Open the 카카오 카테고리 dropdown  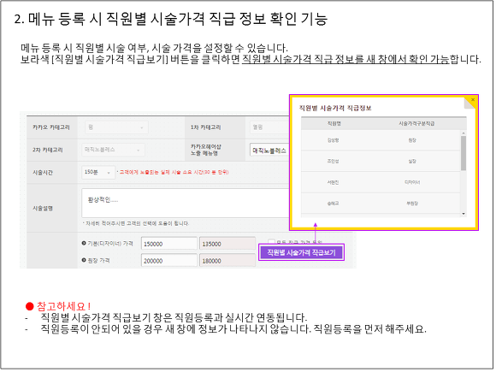116,127
